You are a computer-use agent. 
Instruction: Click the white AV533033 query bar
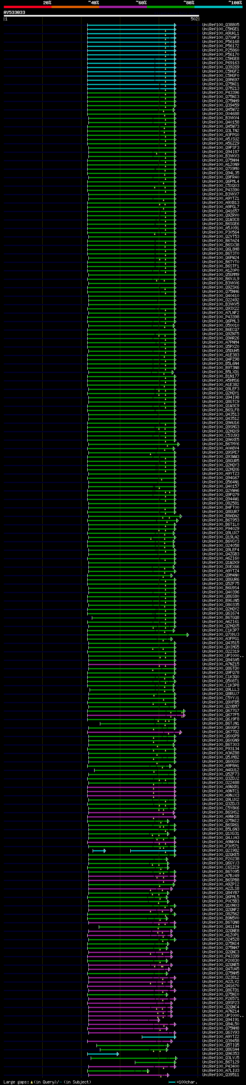[x=101, y=15]
